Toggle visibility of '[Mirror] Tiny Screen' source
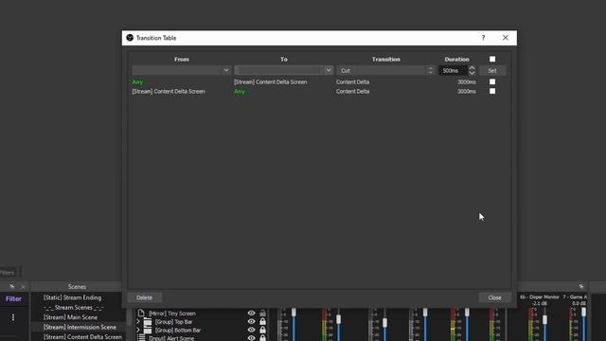 pos(251,314)
